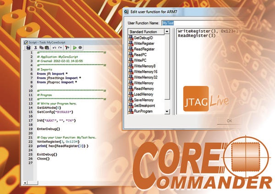The width and height of the screenshot is (275, 194).
Task: Select the WritePC function icon
Action: 131,60
